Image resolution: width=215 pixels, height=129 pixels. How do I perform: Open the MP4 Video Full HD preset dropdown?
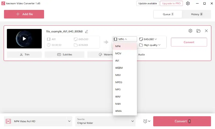(69, 121)
